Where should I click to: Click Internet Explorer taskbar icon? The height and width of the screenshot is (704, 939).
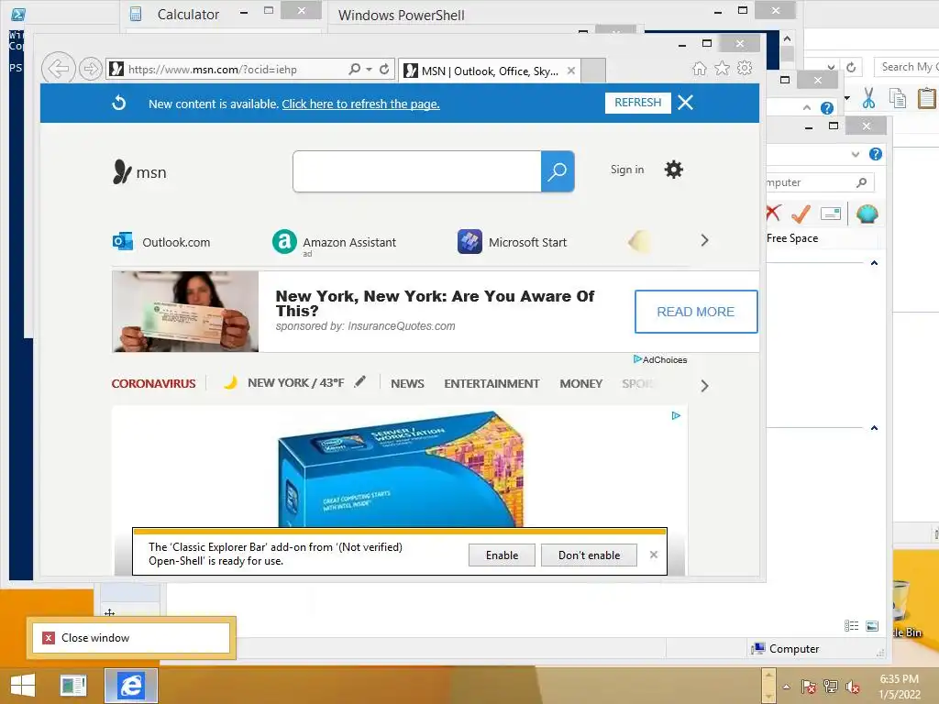131,686
